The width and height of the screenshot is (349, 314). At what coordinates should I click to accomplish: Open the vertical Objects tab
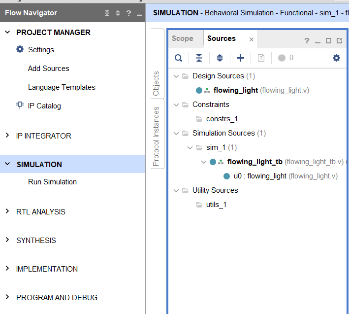click(156, 83)
